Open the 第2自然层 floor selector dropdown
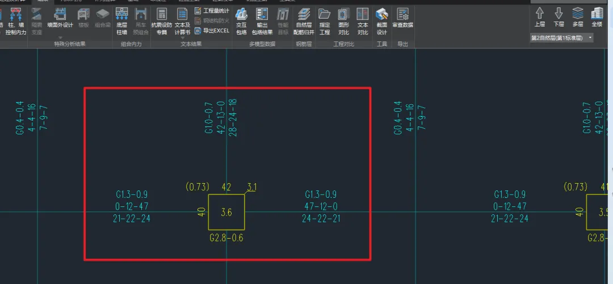This screenshot has height=284, width=613. pos(562,38)
